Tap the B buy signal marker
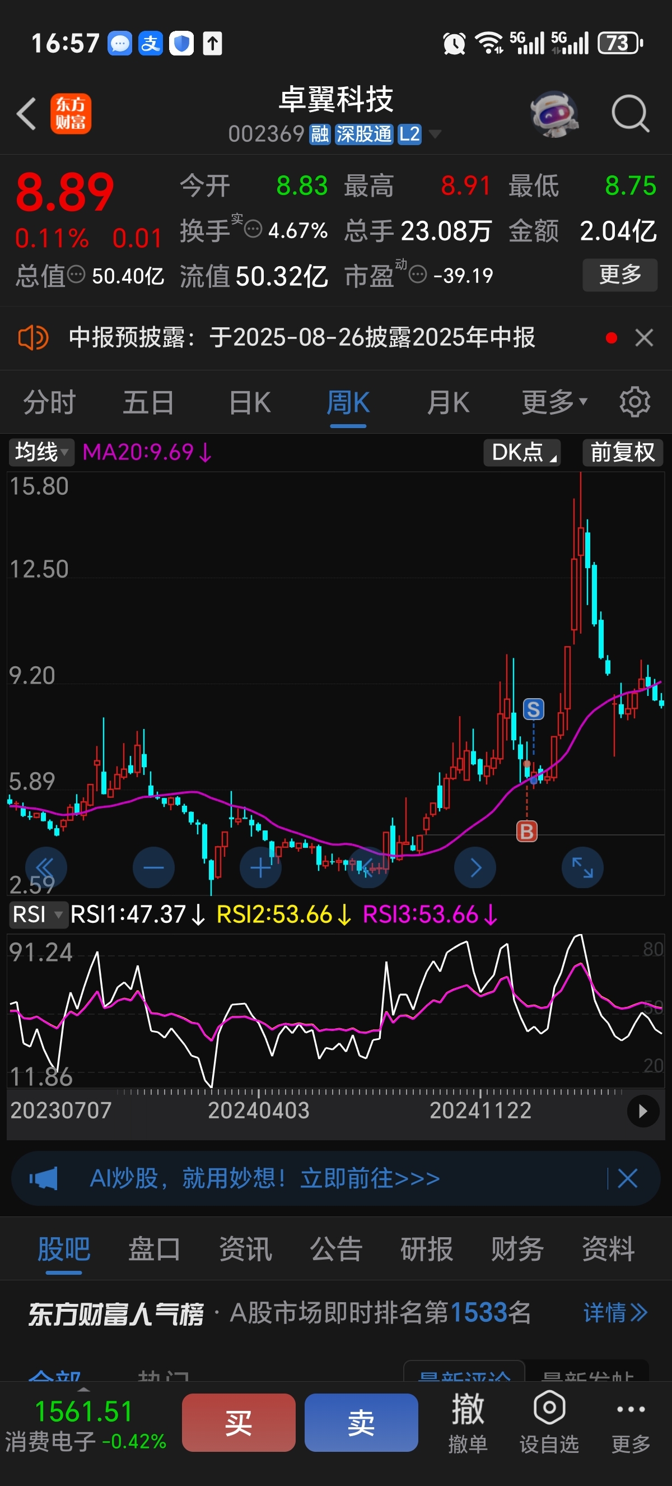The height and width of the screenshot is (1486, 672). click(526, 832)
